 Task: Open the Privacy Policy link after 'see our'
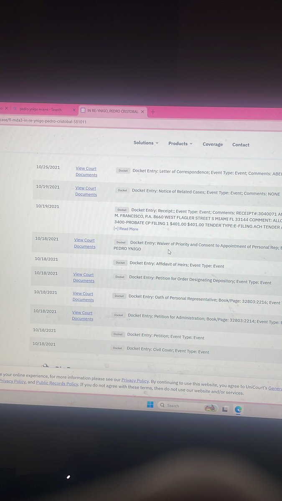click(x=135, y=381)
